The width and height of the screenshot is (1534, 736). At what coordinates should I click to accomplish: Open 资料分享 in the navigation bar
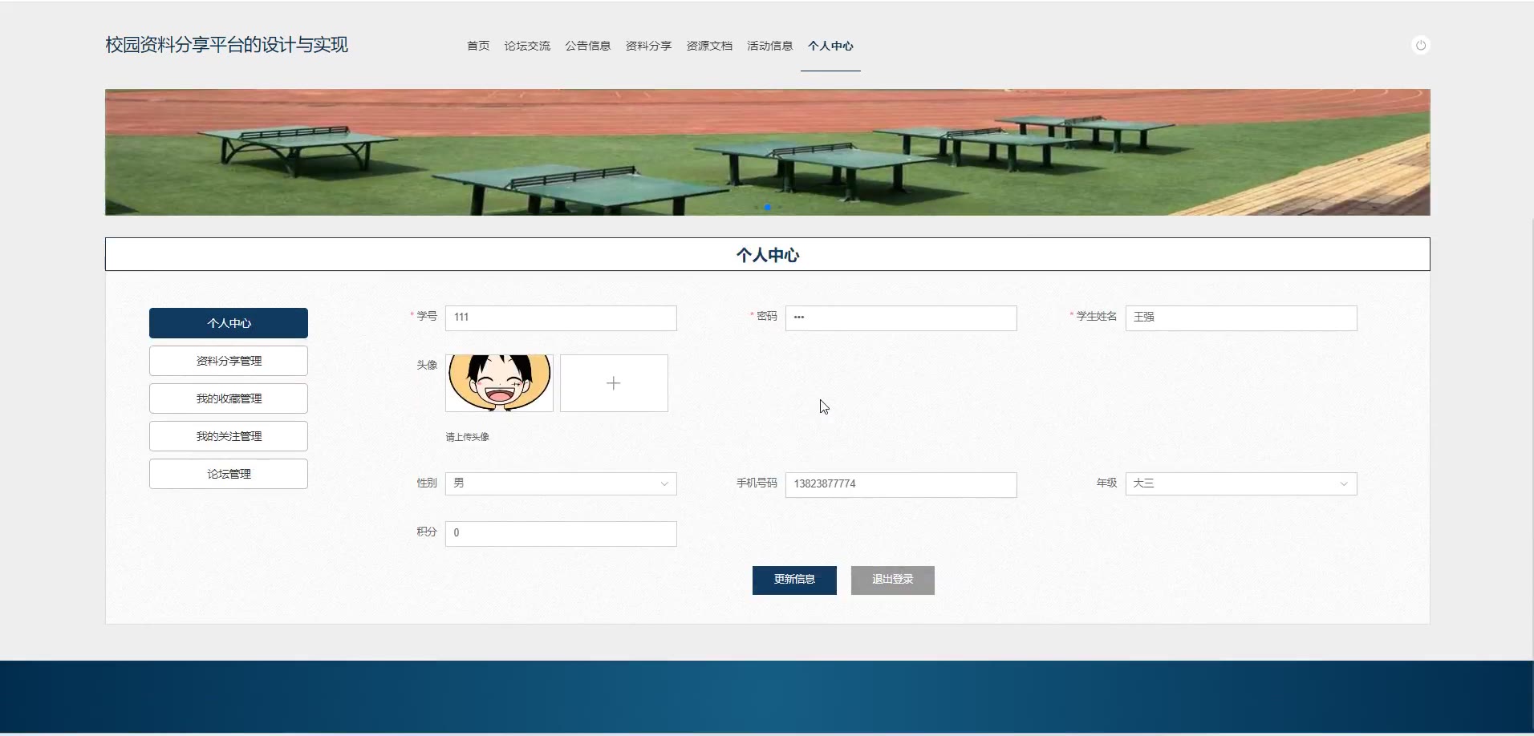pos(648,46)
